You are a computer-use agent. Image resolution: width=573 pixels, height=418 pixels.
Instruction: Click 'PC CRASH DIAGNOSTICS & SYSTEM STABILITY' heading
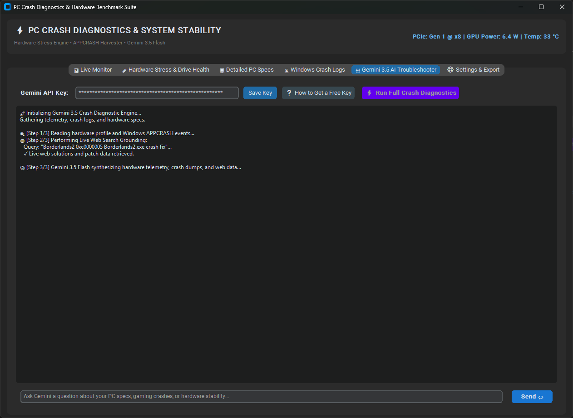(x=125, y=30)
